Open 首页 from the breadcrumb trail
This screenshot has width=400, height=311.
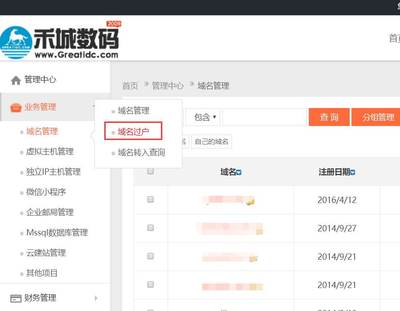130,86
